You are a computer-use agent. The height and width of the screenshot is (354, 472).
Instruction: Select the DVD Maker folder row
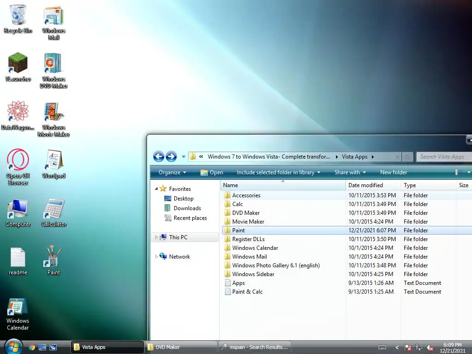click(347, 213)
